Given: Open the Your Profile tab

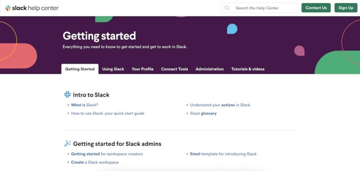Looking at the screenshot, I should (x=143, y=69).
